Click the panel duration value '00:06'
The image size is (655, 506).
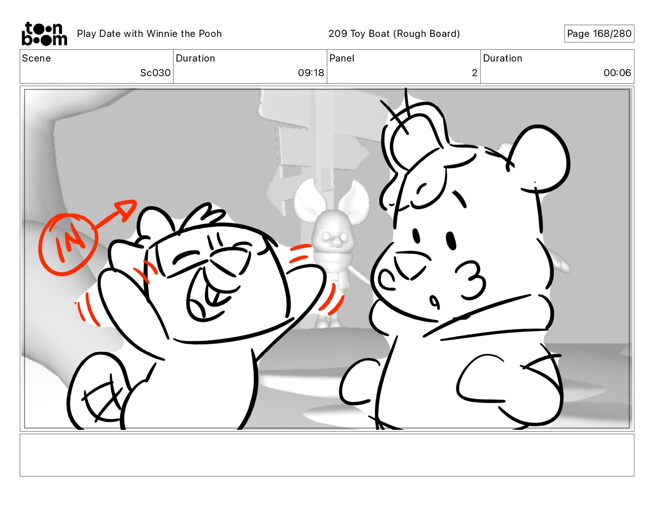click(x=617, y=73)
